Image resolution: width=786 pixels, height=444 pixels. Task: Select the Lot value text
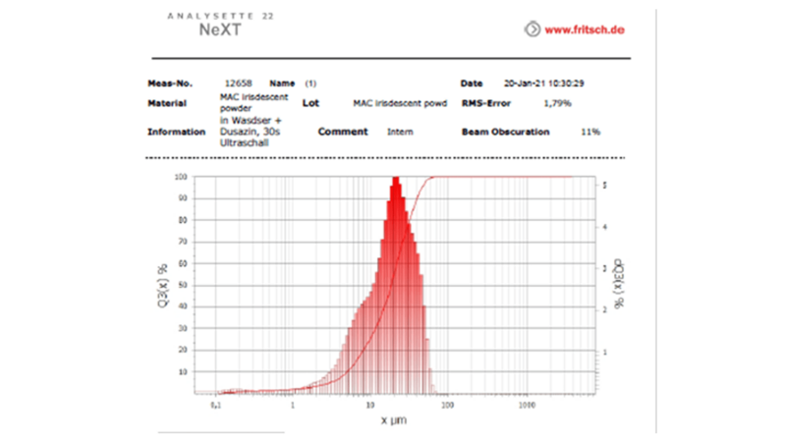pos(397,102)
